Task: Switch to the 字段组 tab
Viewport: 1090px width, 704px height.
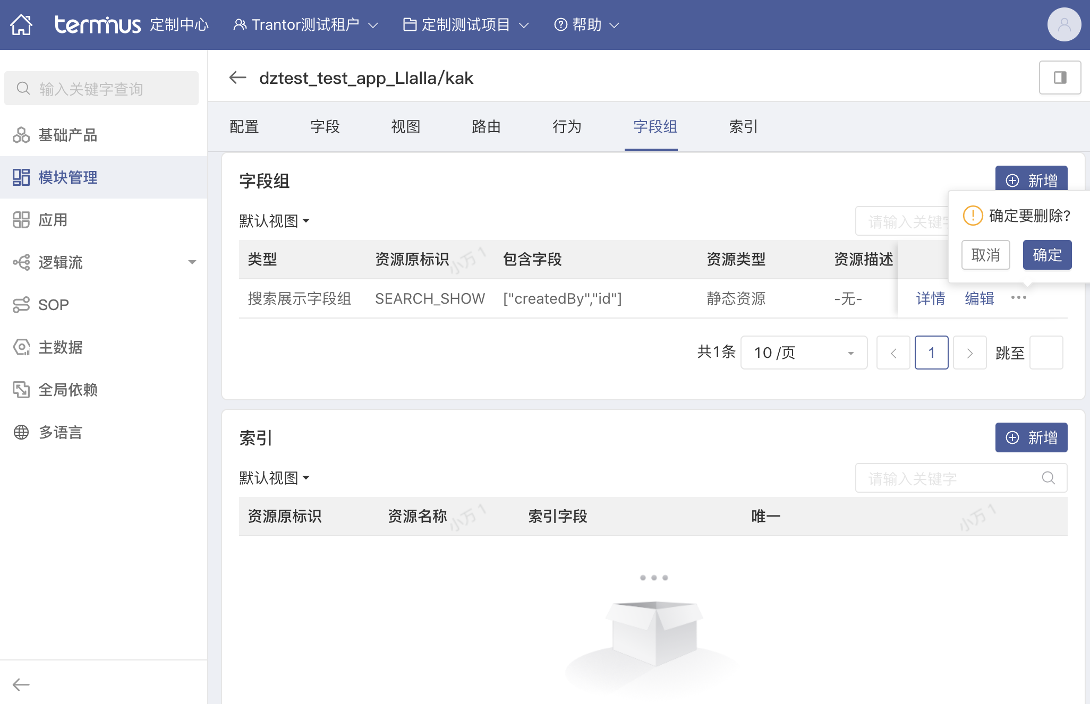Action: point(655,126)
